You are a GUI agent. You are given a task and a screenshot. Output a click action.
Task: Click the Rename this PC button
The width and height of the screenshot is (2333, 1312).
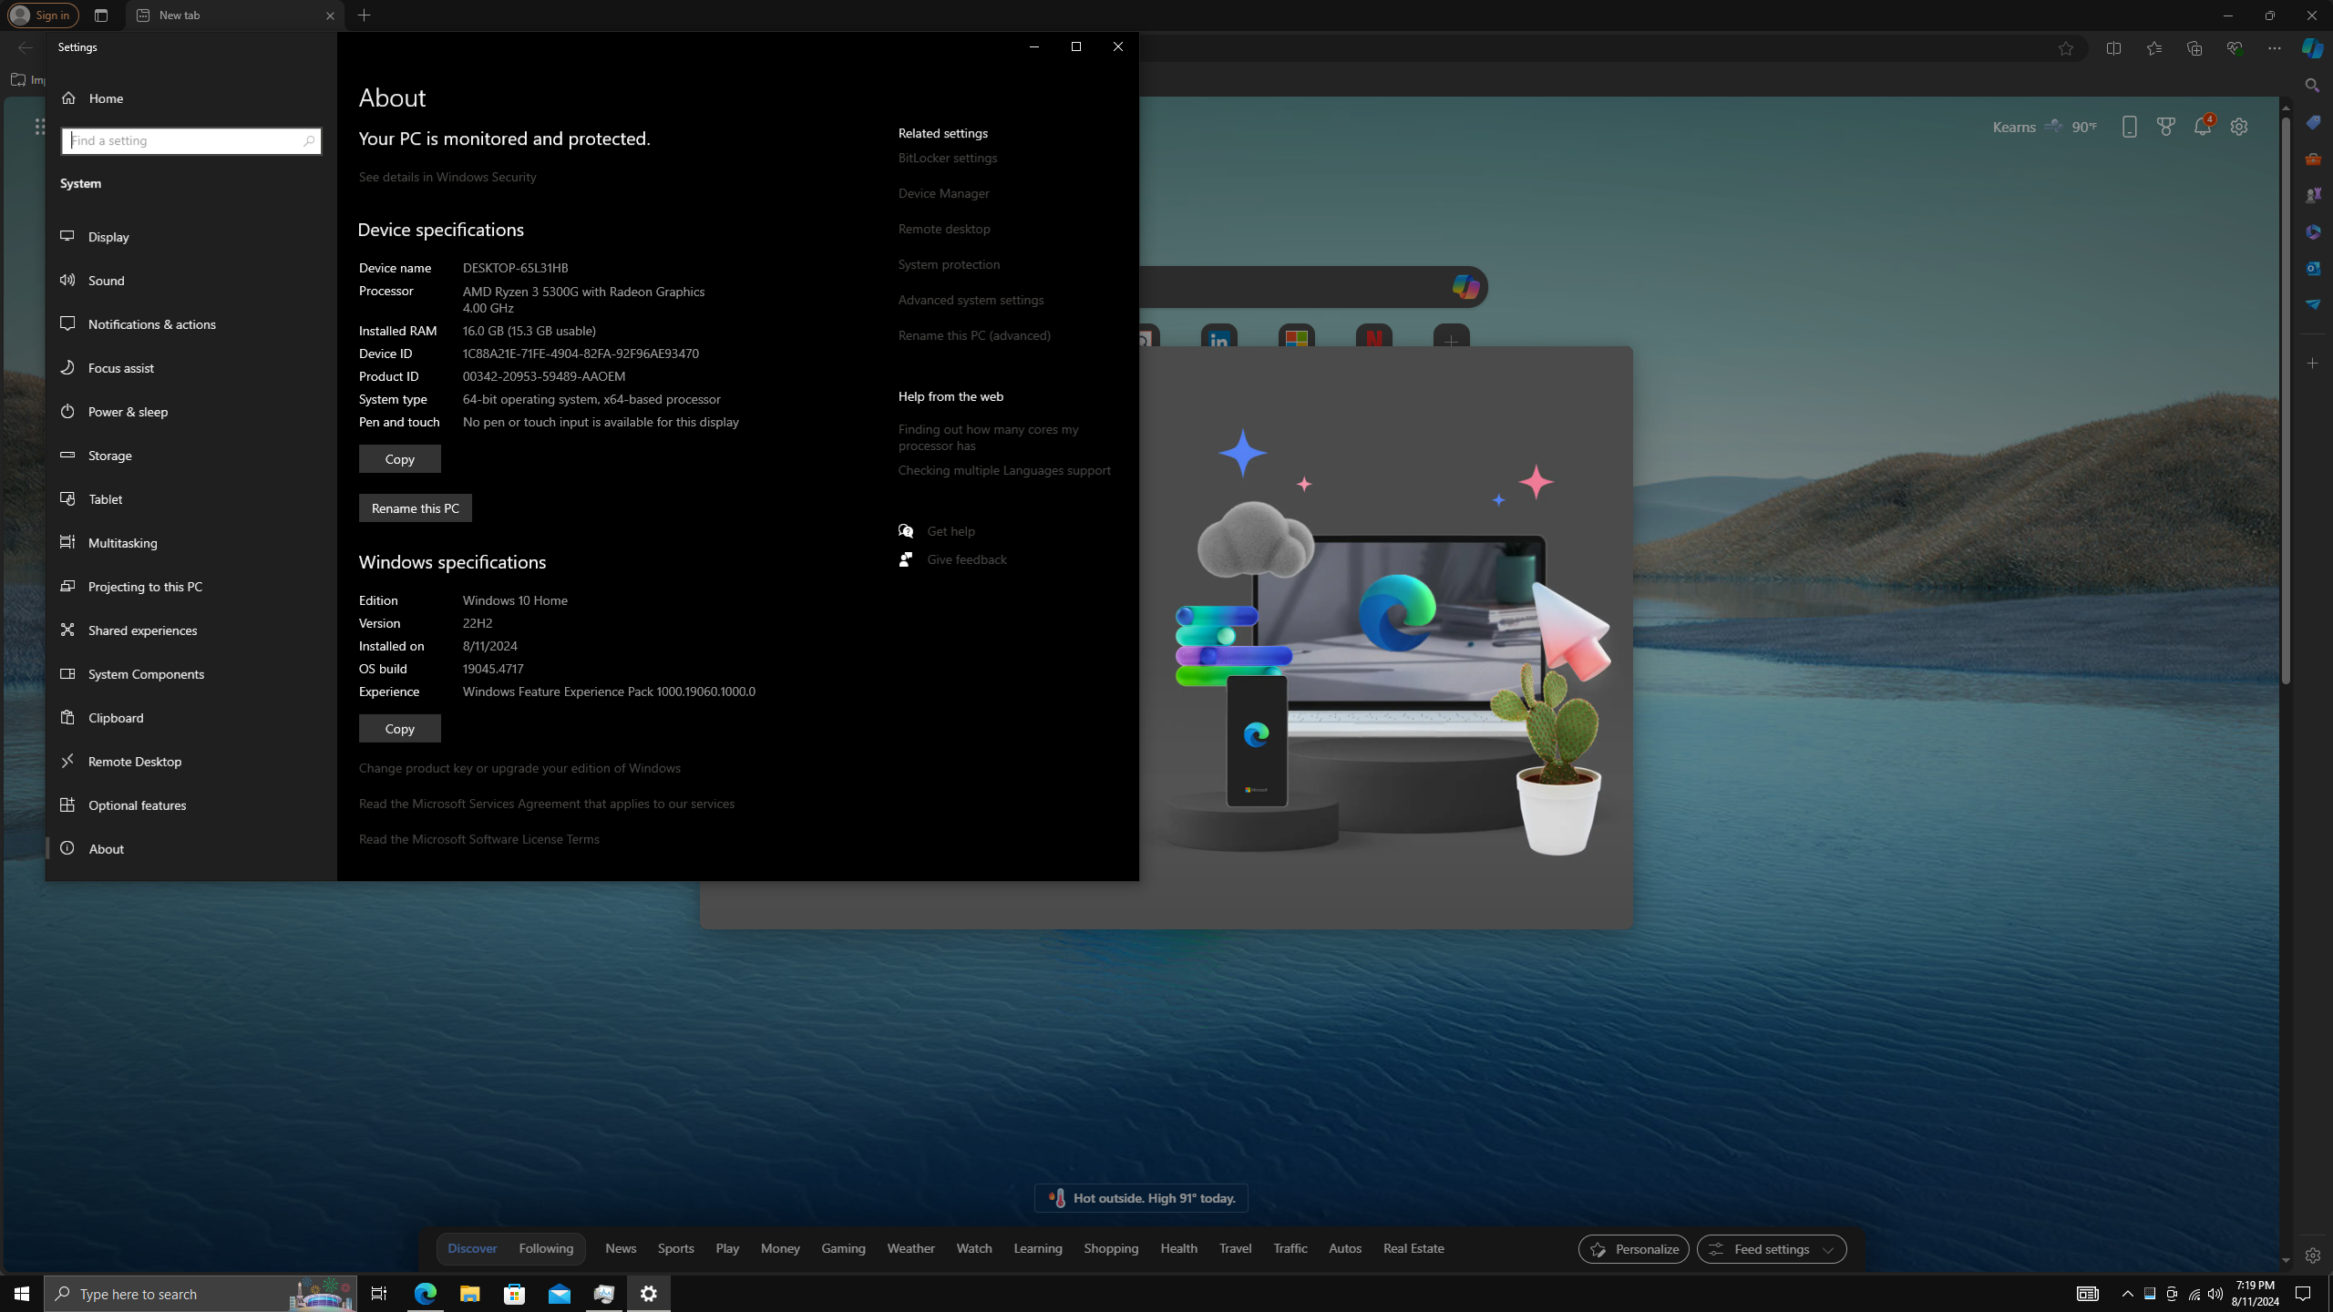coord(415,508)
